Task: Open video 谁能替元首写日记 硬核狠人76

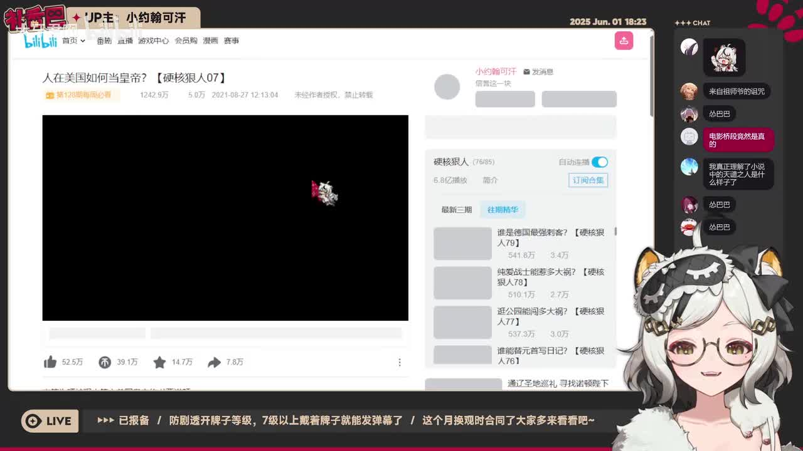Action: pos(551,356)
